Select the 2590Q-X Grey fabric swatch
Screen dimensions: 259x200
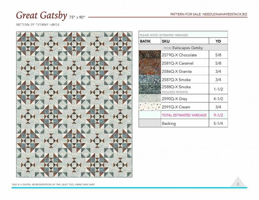[x=149, y=98]
